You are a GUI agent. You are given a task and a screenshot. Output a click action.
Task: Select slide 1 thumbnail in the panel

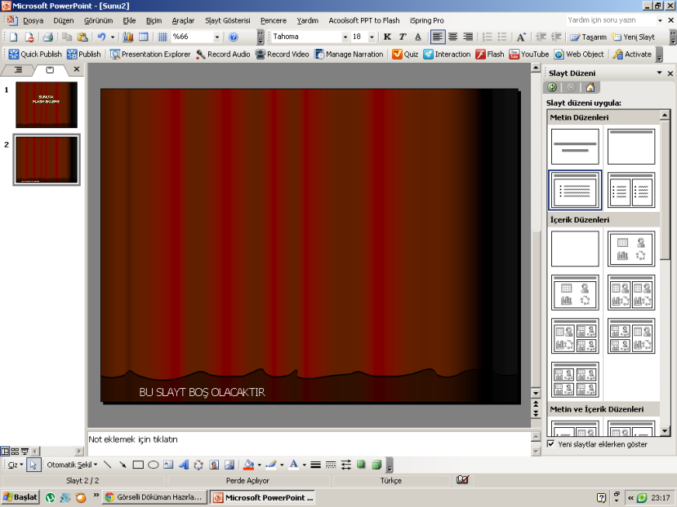pyautogui.click(x=46, y=104)
